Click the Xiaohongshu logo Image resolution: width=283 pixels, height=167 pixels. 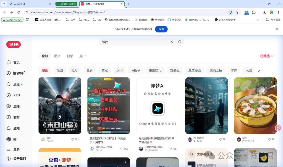(x=14, y=44)
